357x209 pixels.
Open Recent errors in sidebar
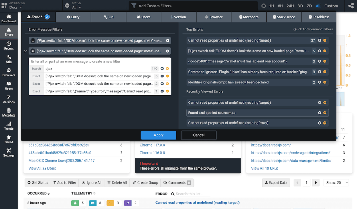[9, 45]
